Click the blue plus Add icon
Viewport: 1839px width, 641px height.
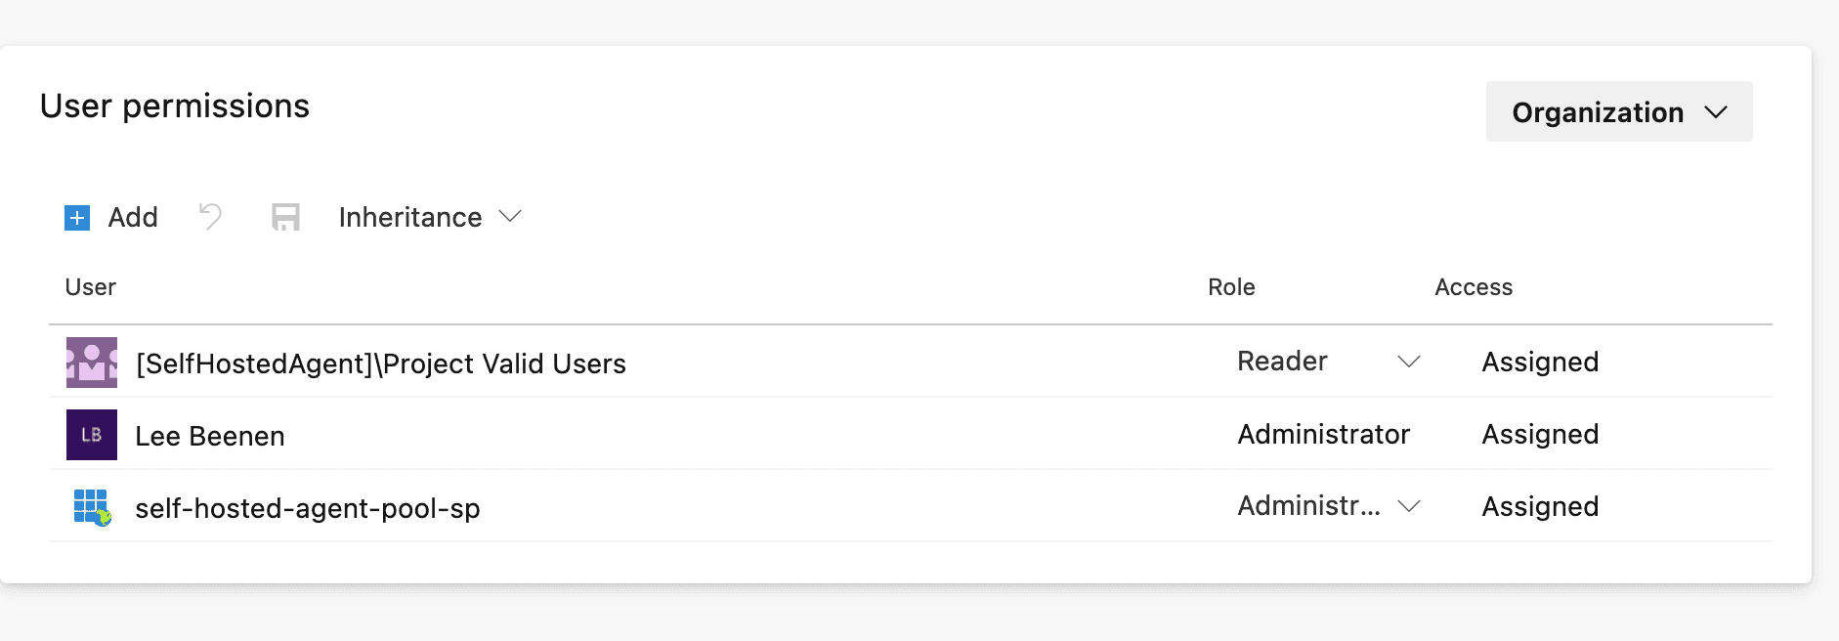coord(77,217)
